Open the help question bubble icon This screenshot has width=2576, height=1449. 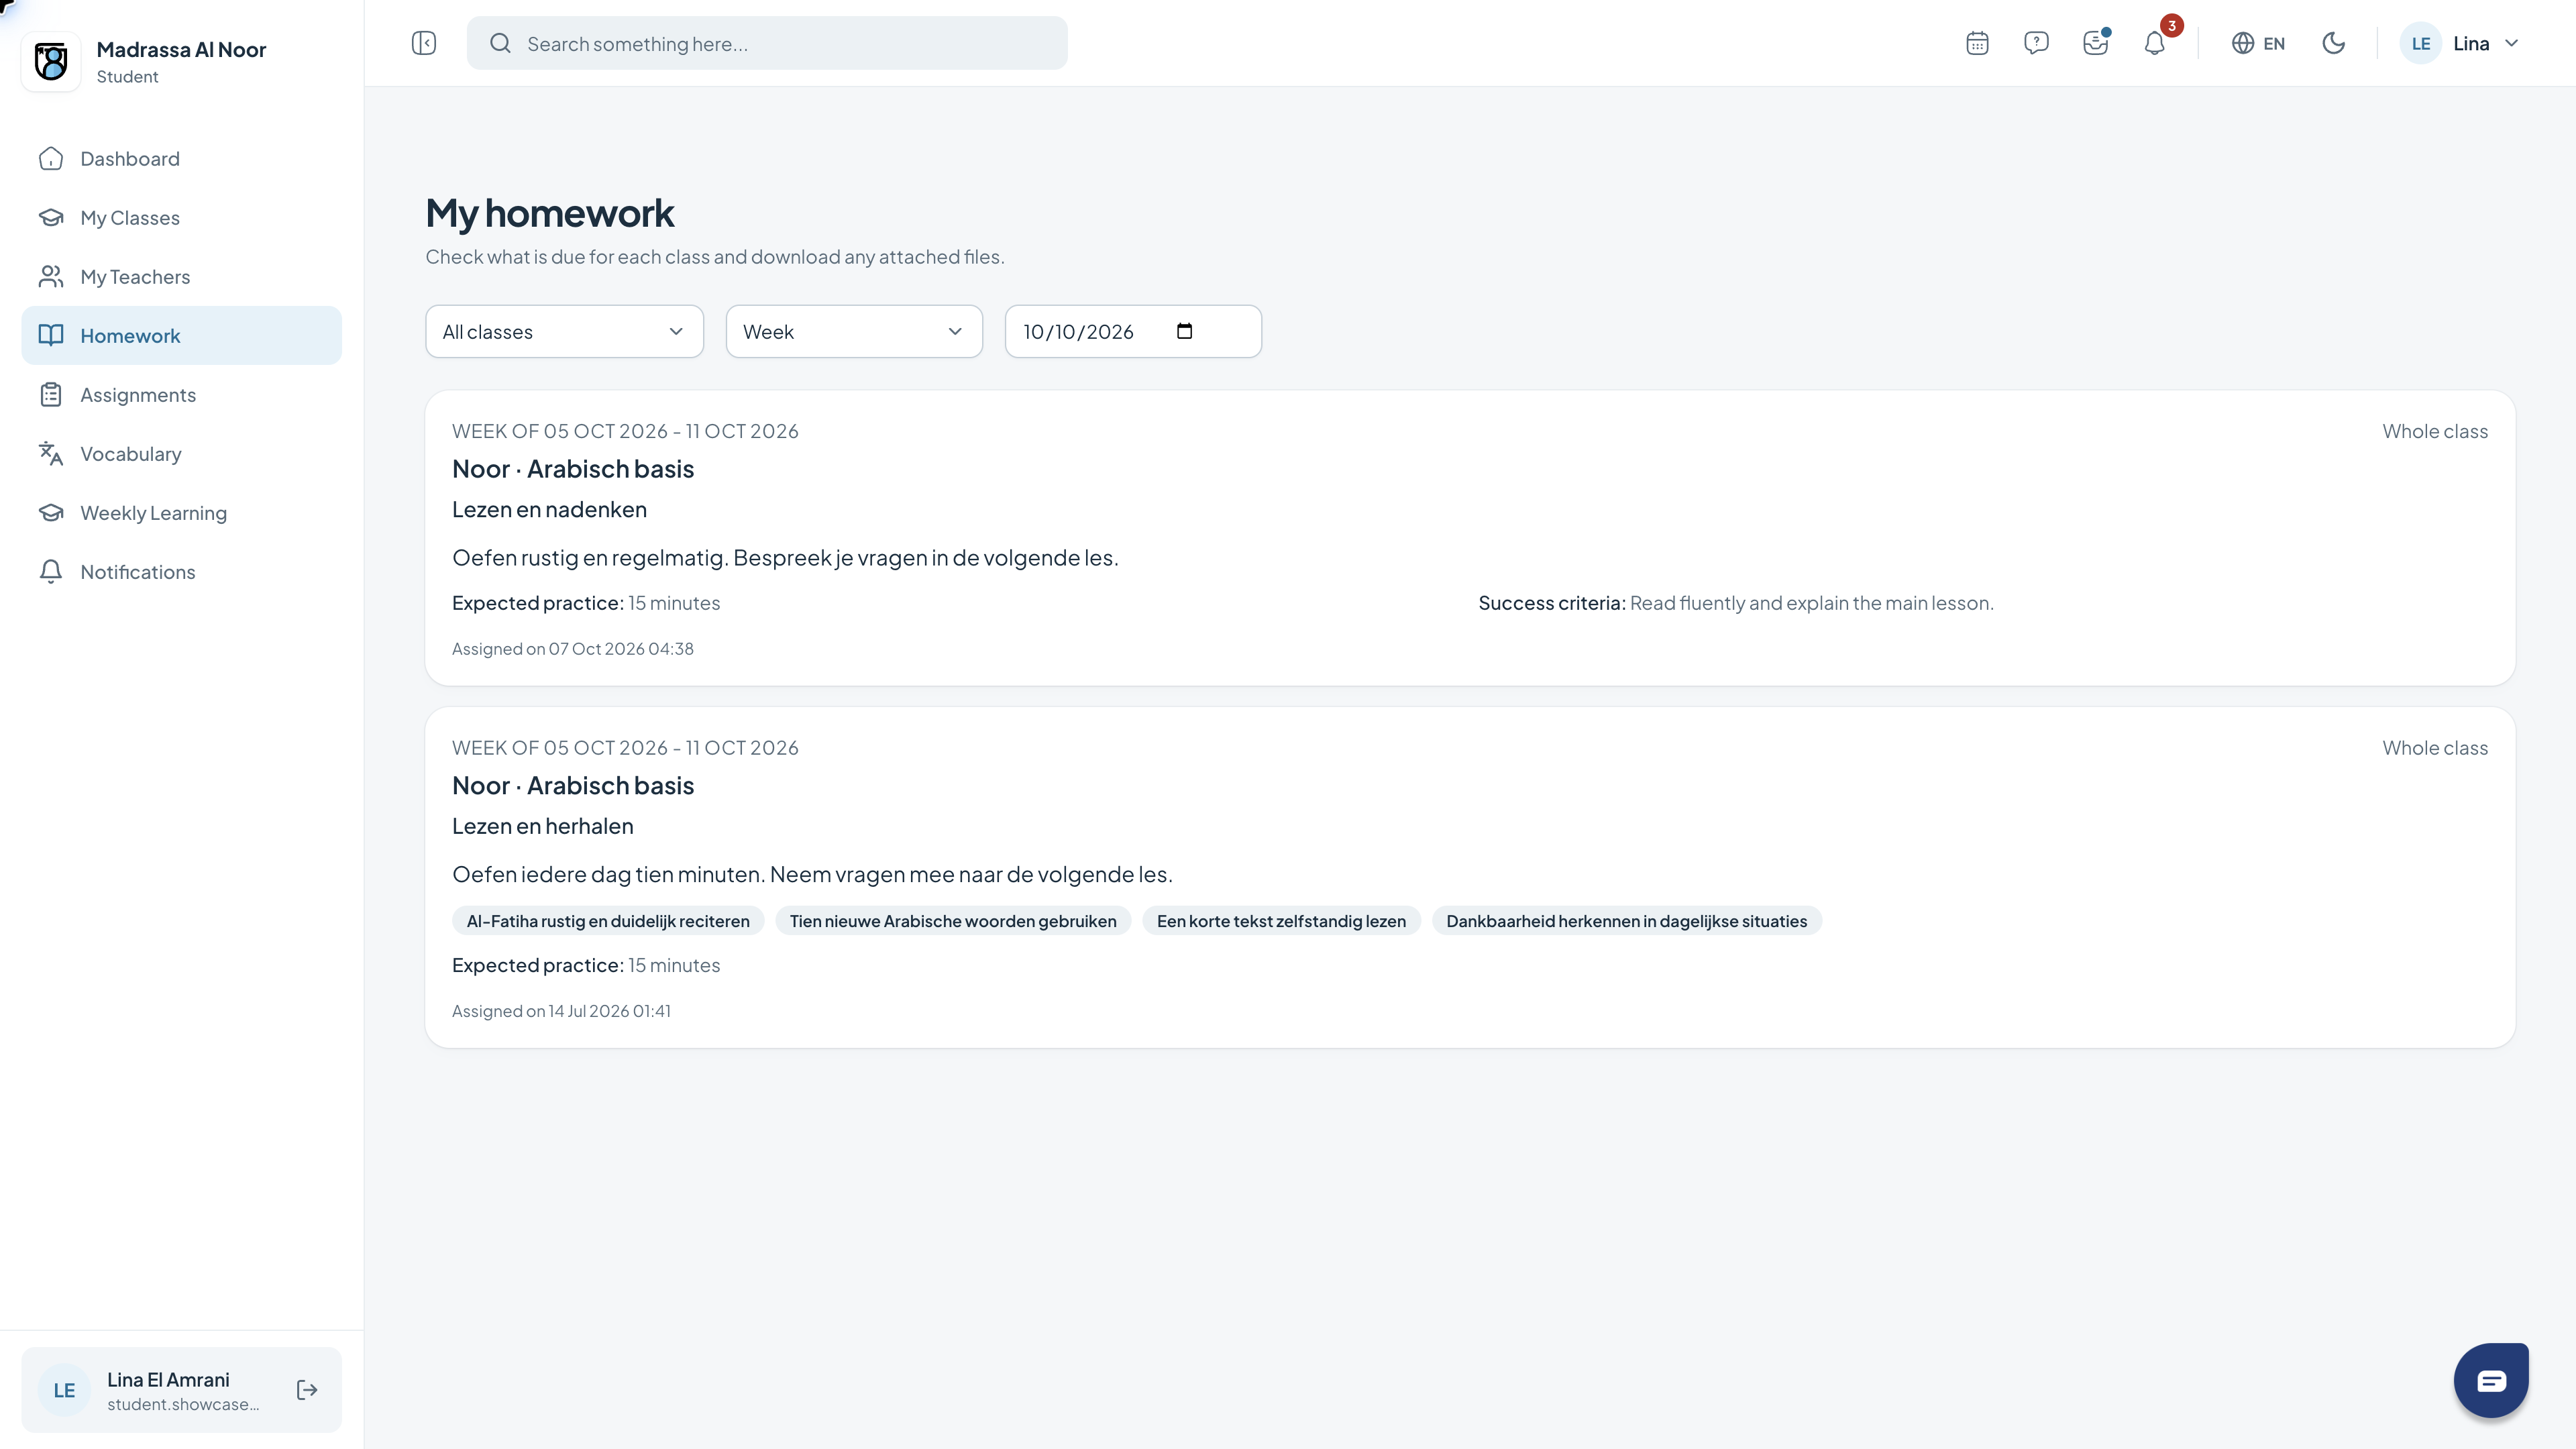[x=2036, y=43]
